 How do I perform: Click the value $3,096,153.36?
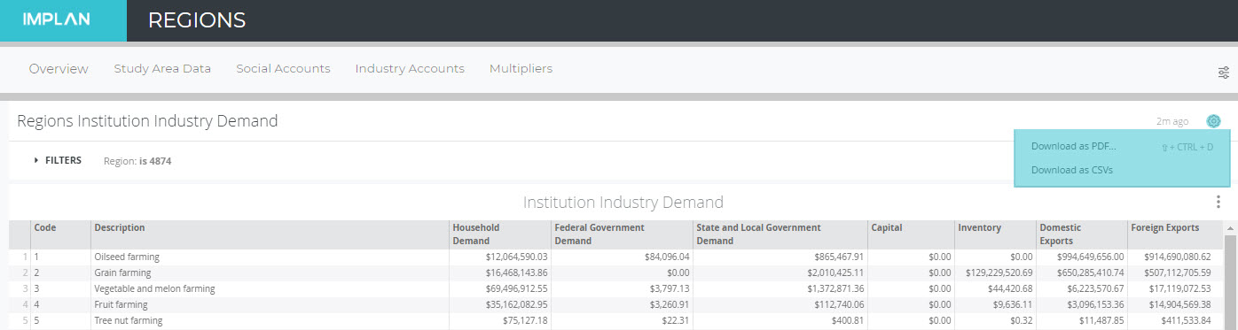[x=1095, y=304]
